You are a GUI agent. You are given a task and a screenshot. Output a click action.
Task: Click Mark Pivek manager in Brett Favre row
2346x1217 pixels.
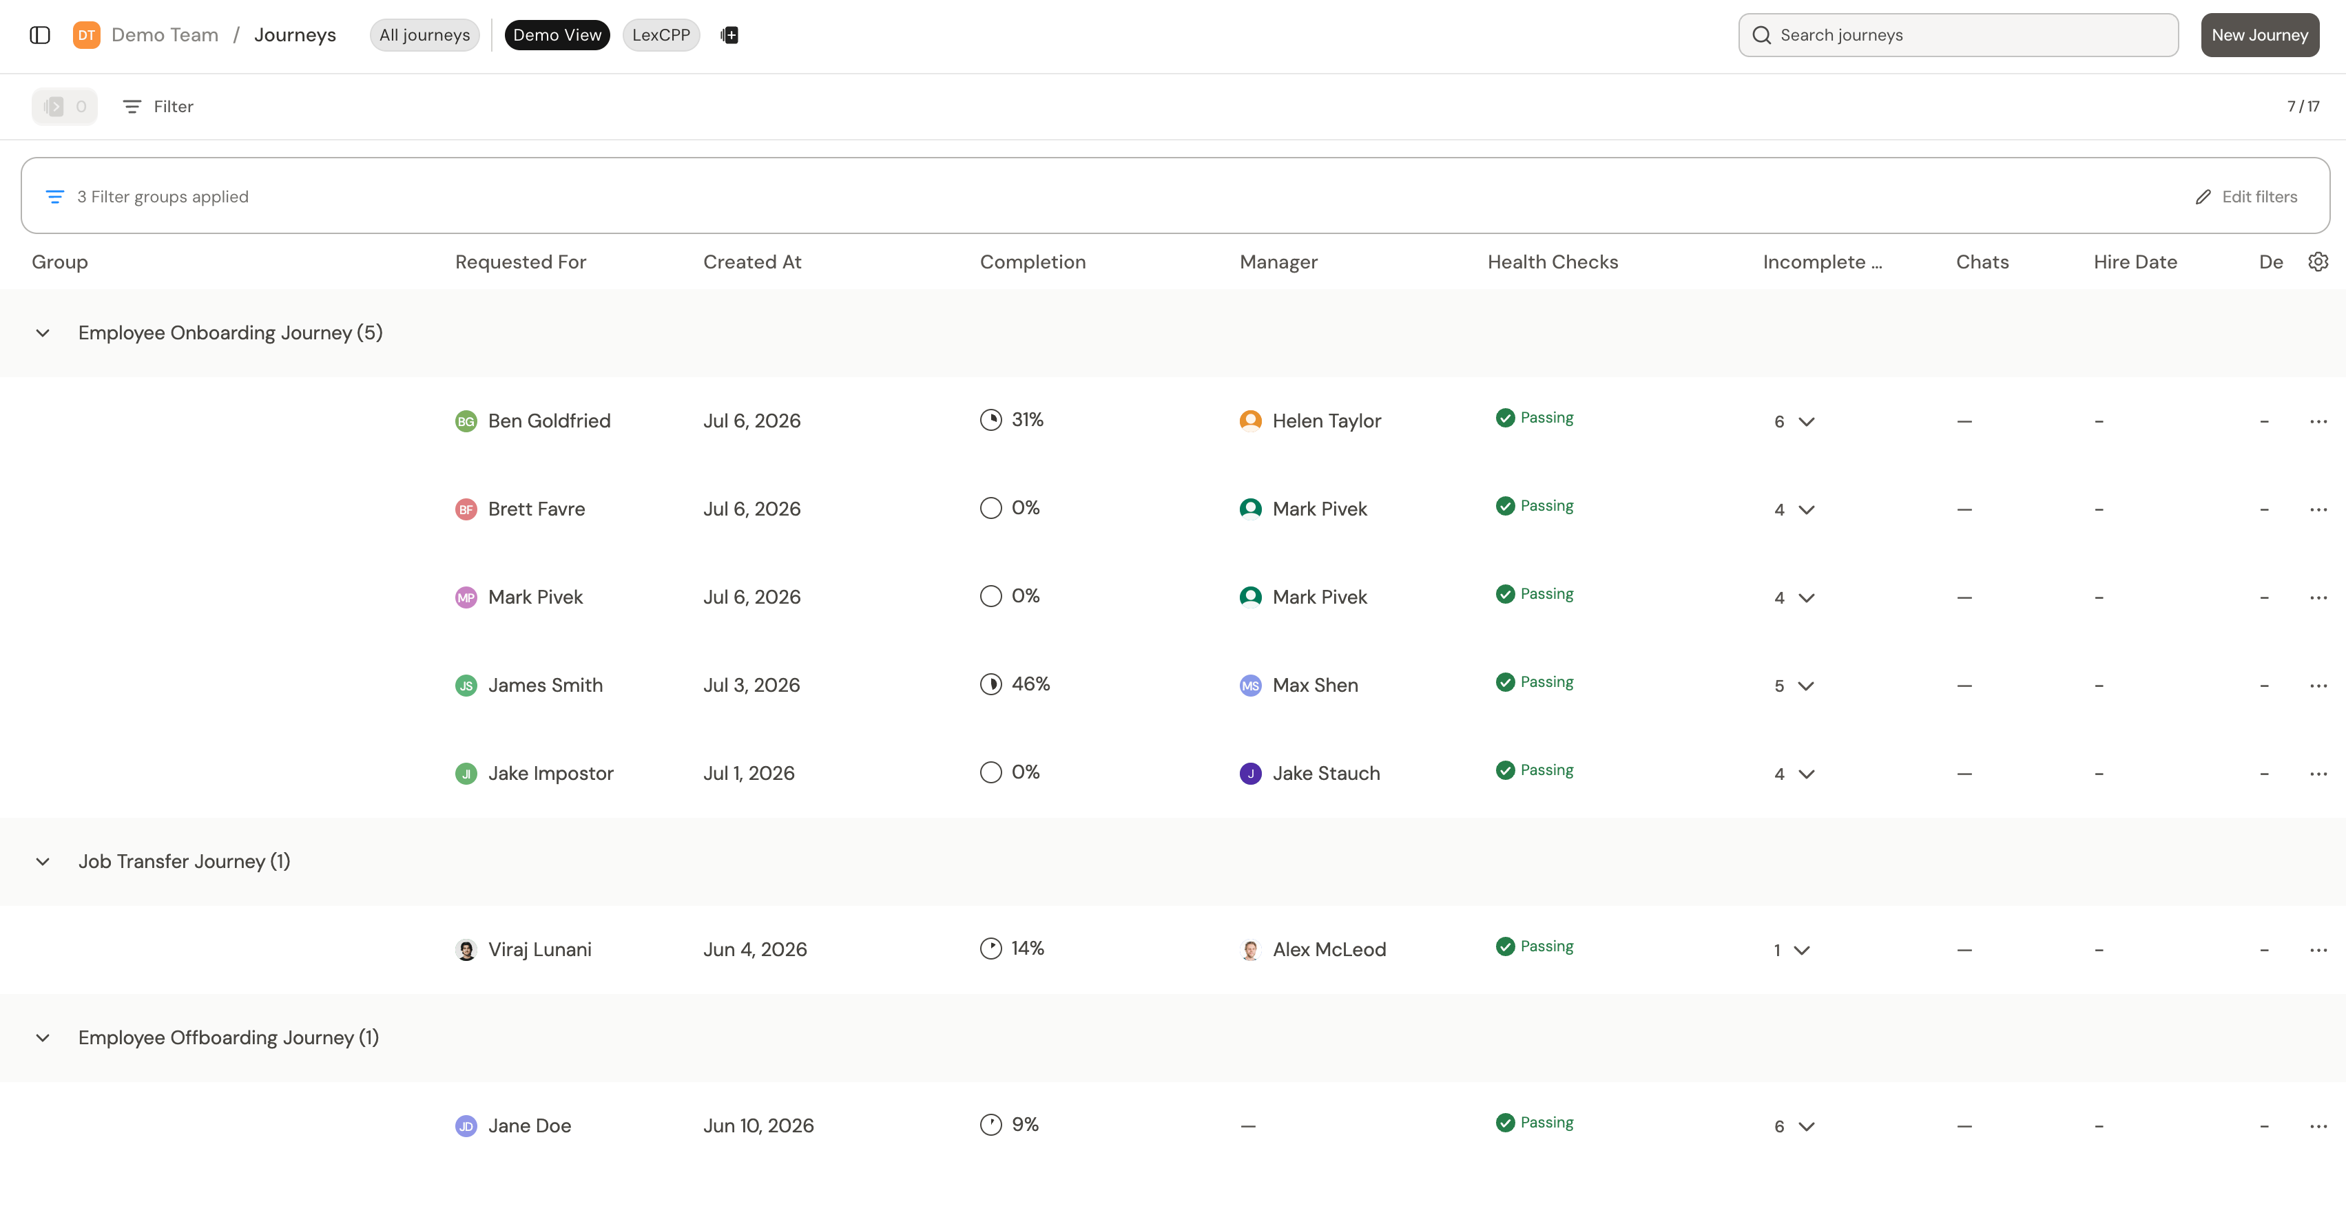[1320, 510]
